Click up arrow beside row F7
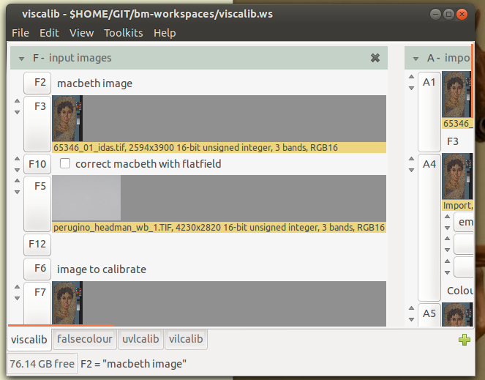Image resolution: width=485 pixels, height=380 pixels. pyautogui.click(x=18, y=287)
